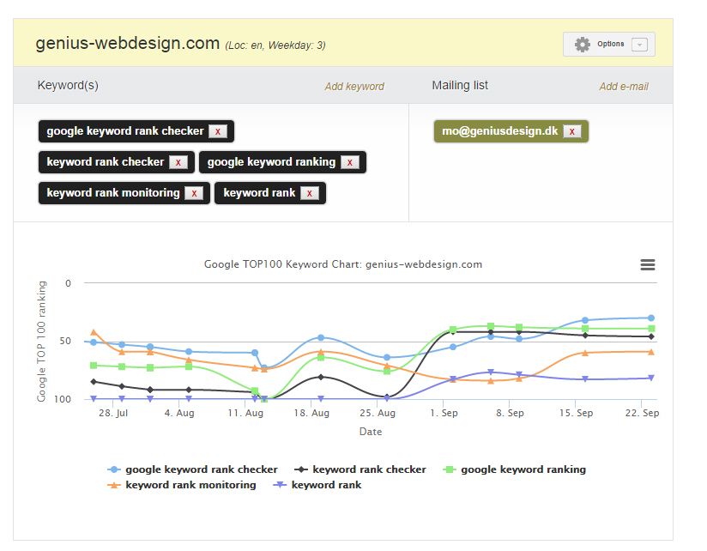The width and height of the screenshot is (707, 551).
Task: Click the chart title text
Action: pos(343,264)
